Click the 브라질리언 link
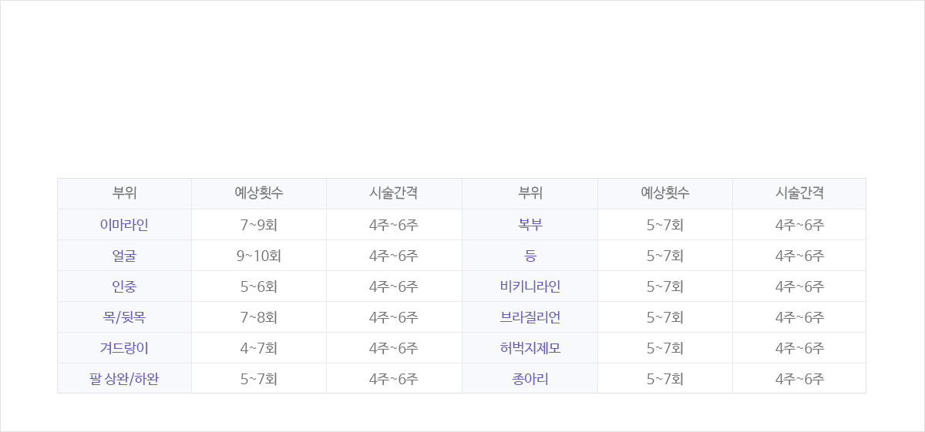The height and width of the screenshot is (432, 925). [530, 317]
